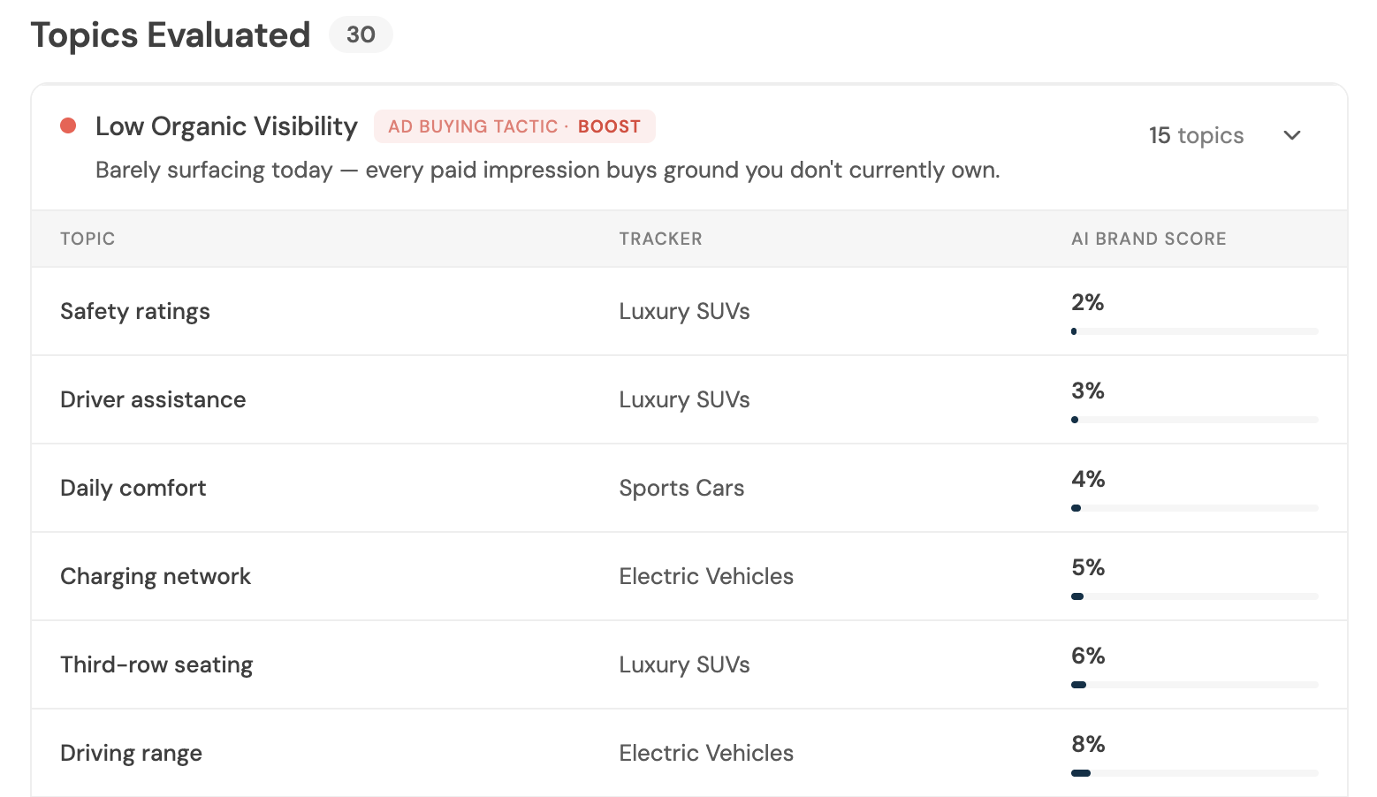Image resolution: width=1377 pixels, height=797 pixels.
Task: Click the 8% Driving range score bar
Action: pos(1195,773)
